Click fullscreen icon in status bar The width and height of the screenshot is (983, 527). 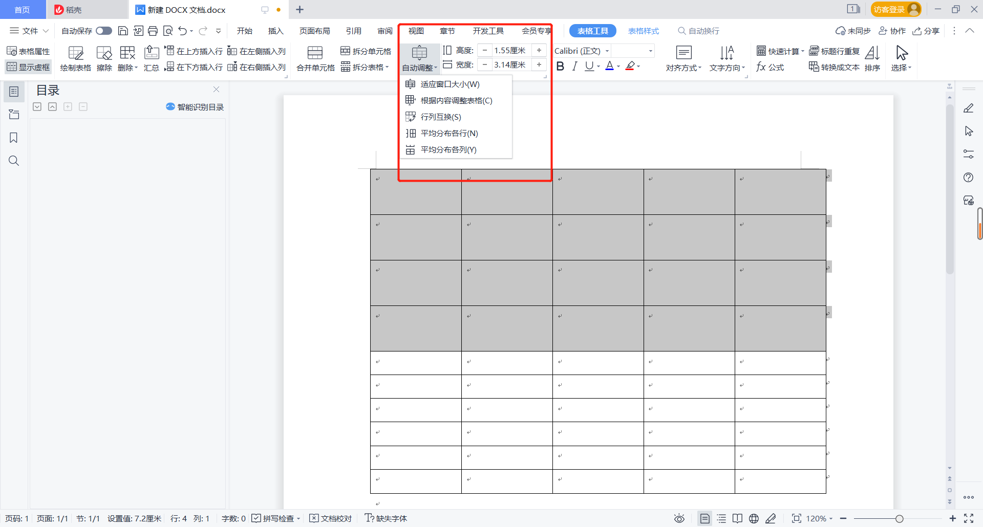point(969,518)
